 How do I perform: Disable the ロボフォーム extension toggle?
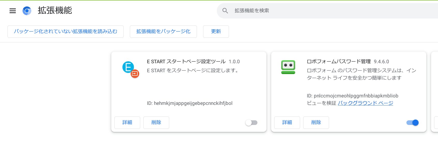pyautogui.click(x=412, y=123)
